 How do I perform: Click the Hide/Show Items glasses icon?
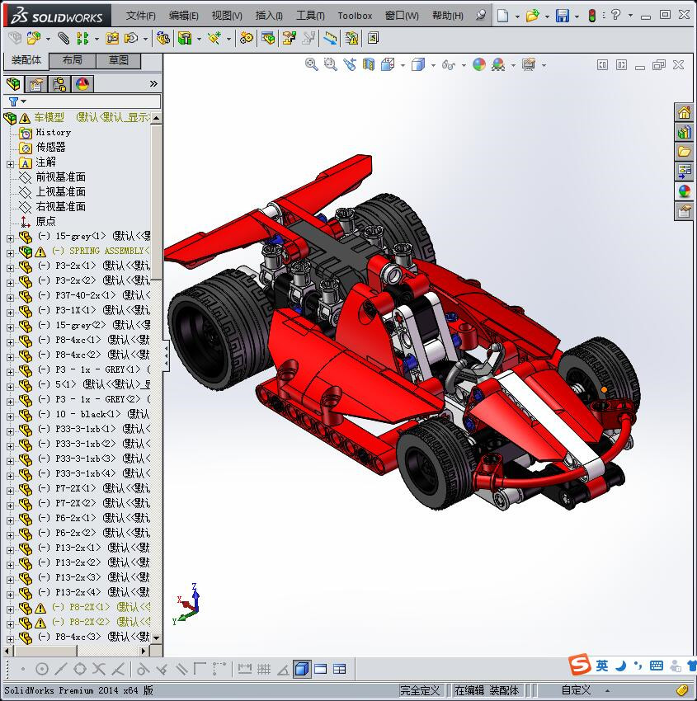coord(450,64)
